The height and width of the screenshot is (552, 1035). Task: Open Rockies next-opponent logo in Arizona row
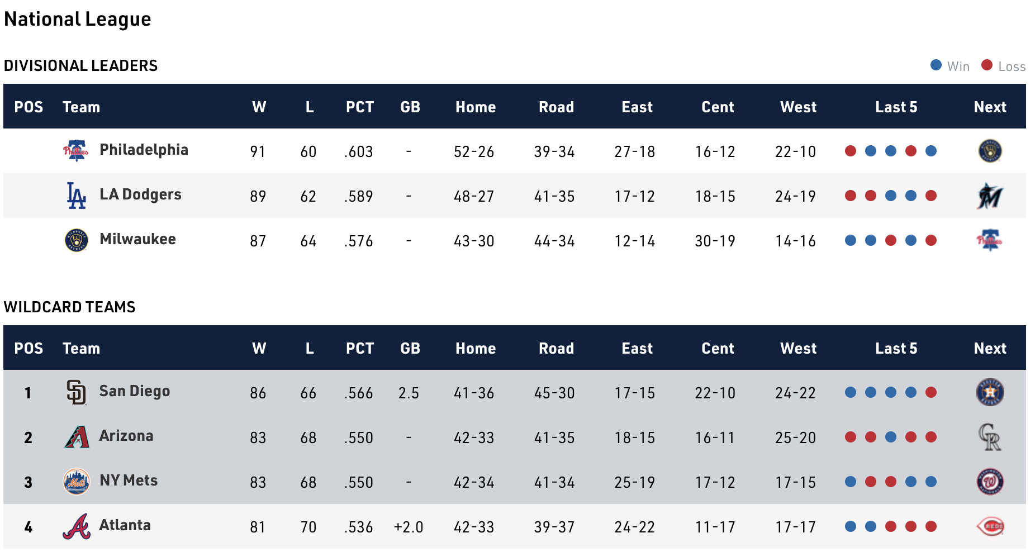coord(990,437)
